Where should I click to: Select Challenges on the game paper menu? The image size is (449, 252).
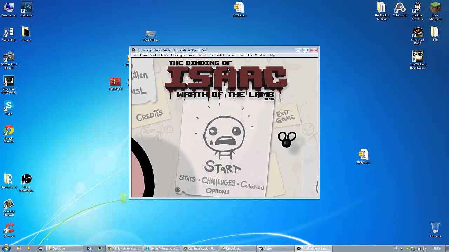219,182
